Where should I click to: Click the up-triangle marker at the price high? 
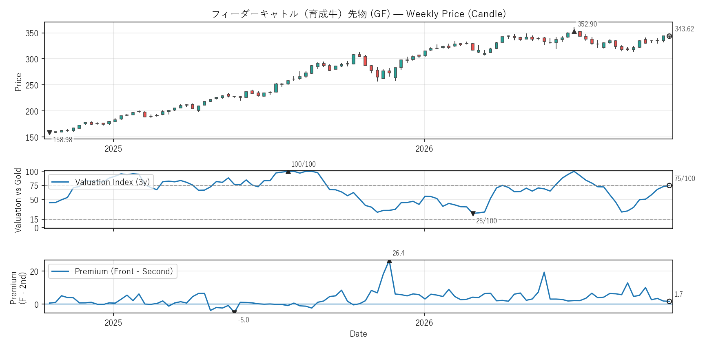click(x=574, y=31)
